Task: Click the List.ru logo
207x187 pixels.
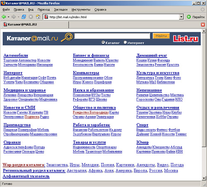Action: click(185, 38)
